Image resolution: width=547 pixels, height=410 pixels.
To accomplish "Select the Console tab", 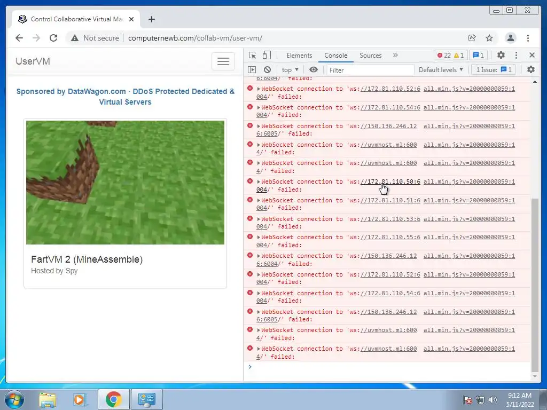I will coord(335,56).
